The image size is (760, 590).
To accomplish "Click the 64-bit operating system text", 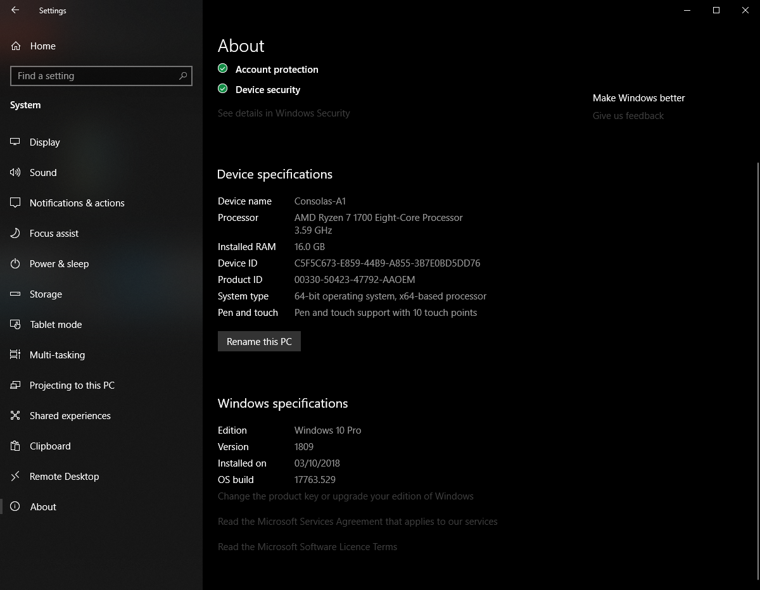I will pyautogui.click(x=390, y=296).
